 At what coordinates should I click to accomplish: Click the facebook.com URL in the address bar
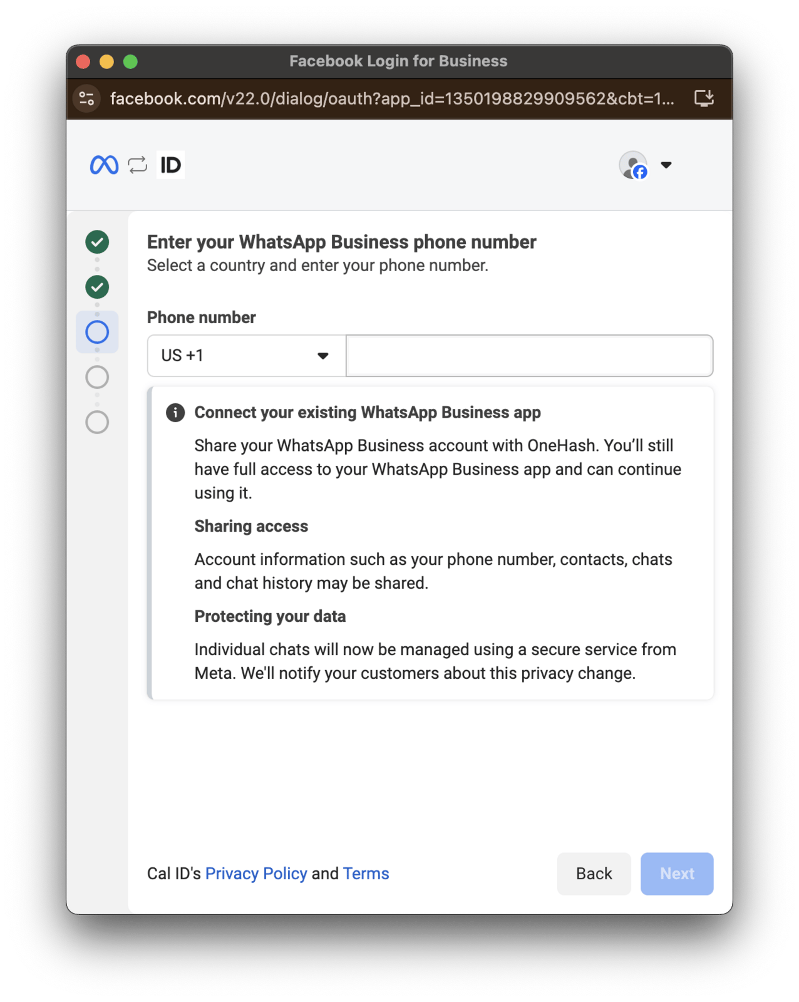click(x=392, y=98)
